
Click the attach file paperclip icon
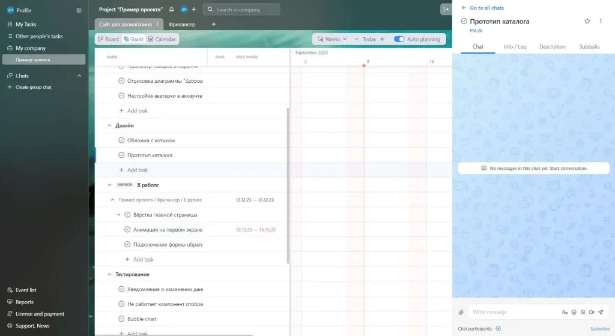click(x=461, y=312)
